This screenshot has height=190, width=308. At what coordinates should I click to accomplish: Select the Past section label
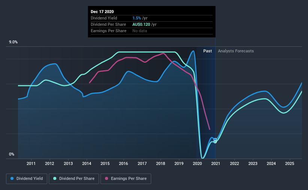[x=207, y=51]
